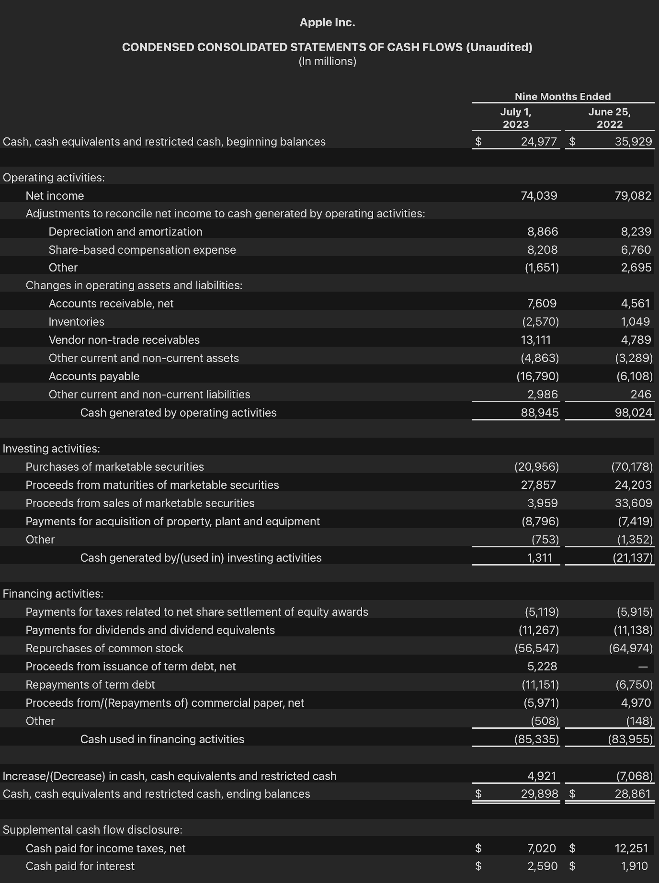This screenshot has height=883, width=659.
Task: Click the 'Accounts receivable, net' label
Action: pyautogui.click(x=111, y=304)
